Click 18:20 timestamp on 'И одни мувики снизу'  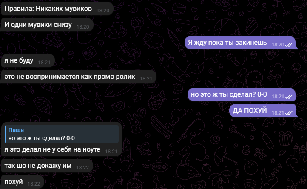[82, 27]
